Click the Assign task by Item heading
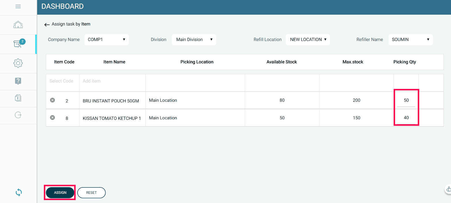Screen dimensions: 451x203 [x=71, y=24]
